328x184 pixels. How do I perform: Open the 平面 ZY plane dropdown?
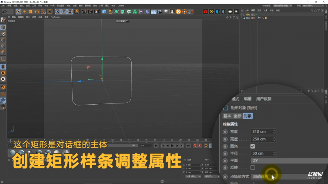[x=289, y=160]
